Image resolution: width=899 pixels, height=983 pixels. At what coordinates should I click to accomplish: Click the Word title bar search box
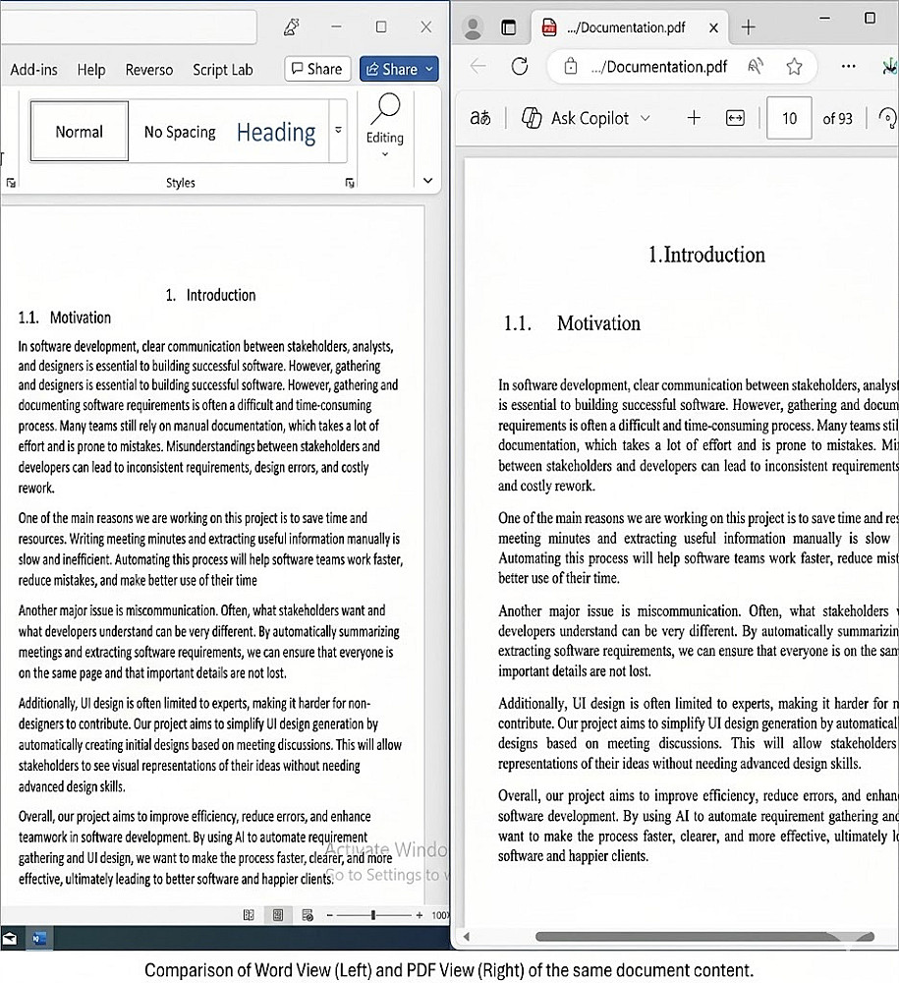pos(129,27)
